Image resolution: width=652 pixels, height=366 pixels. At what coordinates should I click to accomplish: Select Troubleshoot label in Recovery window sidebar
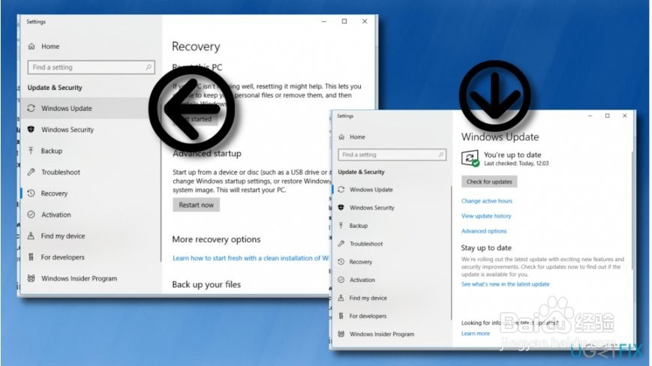[61, 172]
